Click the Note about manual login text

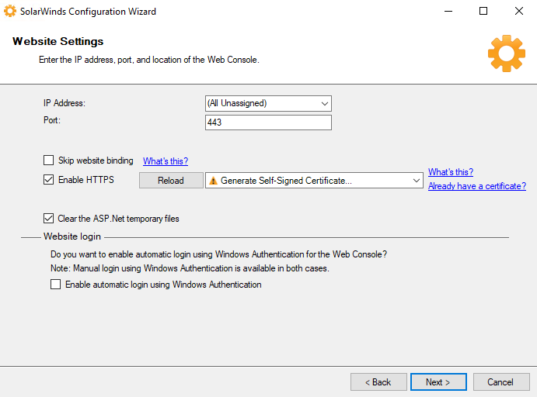coord(190,268)
